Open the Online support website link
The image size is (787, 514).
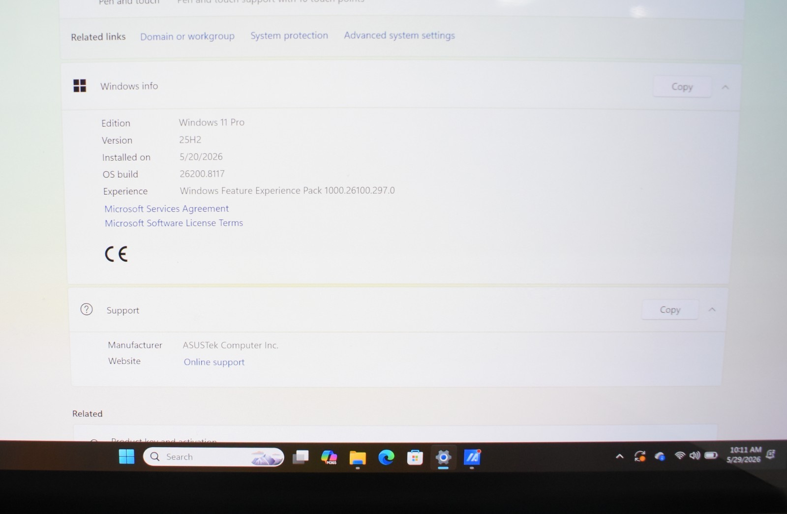coord(214,362)
